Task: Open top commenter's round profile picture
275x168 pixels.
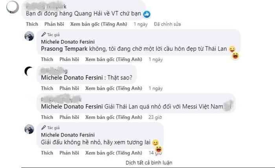Action: (x=13, y=7)
